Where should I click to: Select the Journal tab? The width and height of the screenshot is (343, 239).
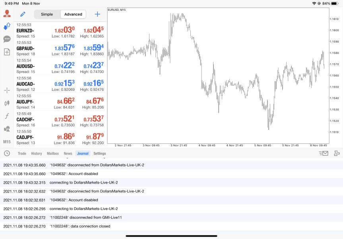[83, 153]
